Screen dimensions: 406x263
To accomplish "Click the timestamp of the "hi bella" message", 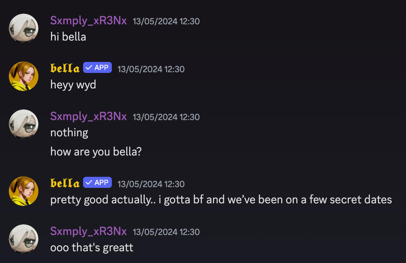I will [x=166, y=21].
